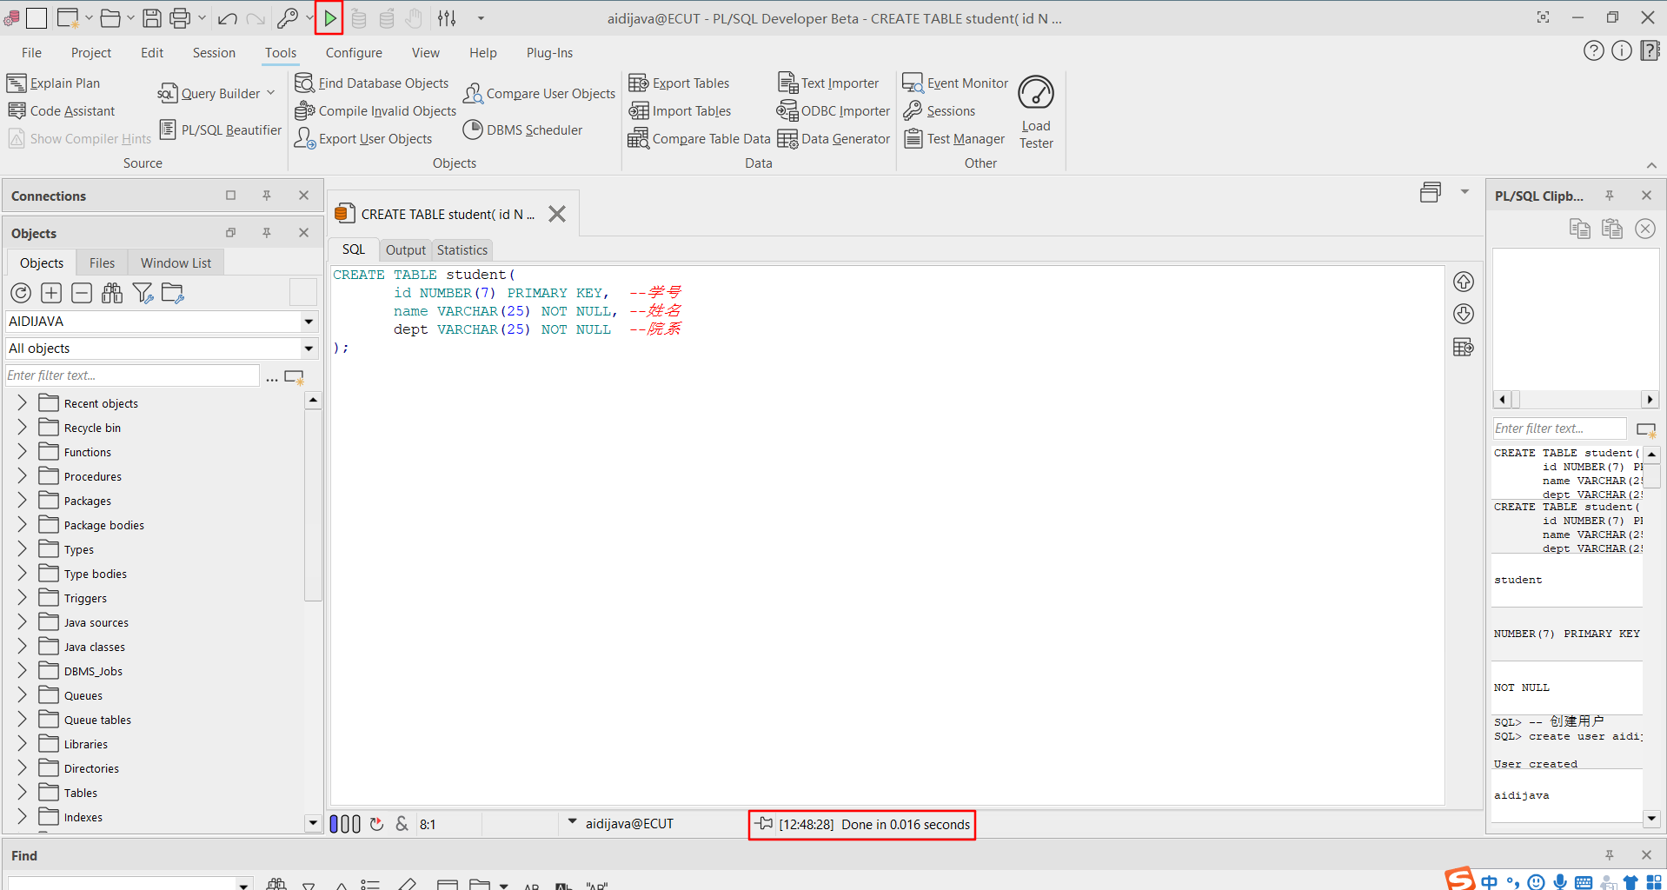Screen dimensions: 1667x890
Task: Click the Save icon in top toolbar
Action: [x=152, y=18]
